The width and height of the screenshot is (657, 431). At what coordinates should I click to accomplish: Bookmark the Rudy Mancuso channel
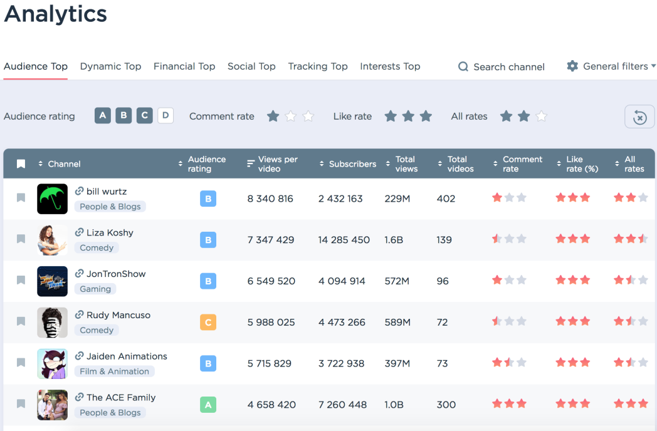(21, 321)
